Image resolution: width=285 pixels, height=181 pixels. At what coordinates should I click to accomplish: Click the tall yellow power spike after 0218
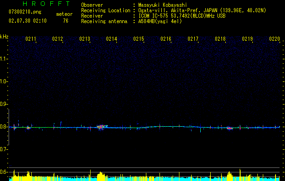pyautogui.click(x=240, y=175)
